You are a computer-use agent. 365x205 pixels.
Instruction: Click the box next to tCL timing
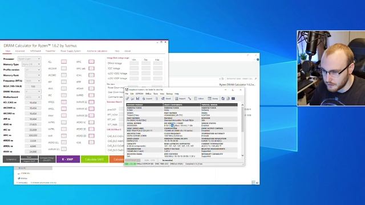[64, 61]
